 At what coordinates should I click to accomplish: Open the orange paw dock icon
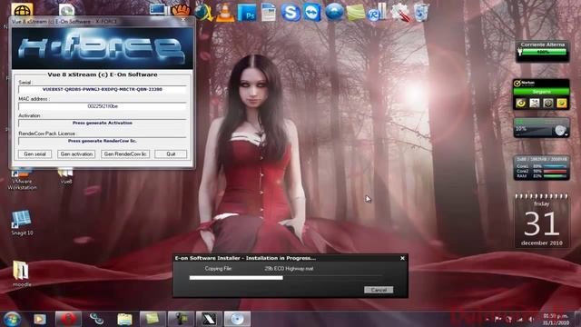[182, 10]
